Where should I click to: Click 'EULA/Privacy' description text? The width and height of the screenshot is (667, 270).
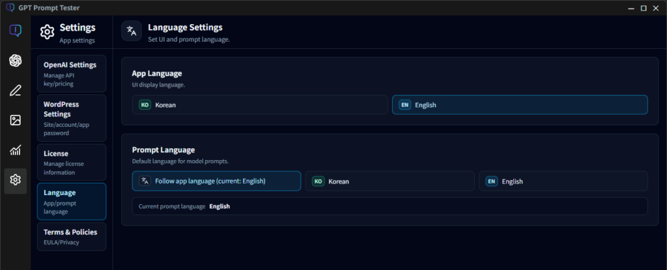(x=61, y=243)
